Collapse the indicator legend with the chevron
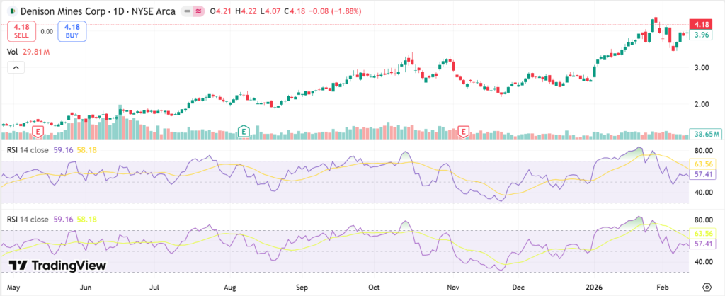725x296 pixels. (16, 67)
